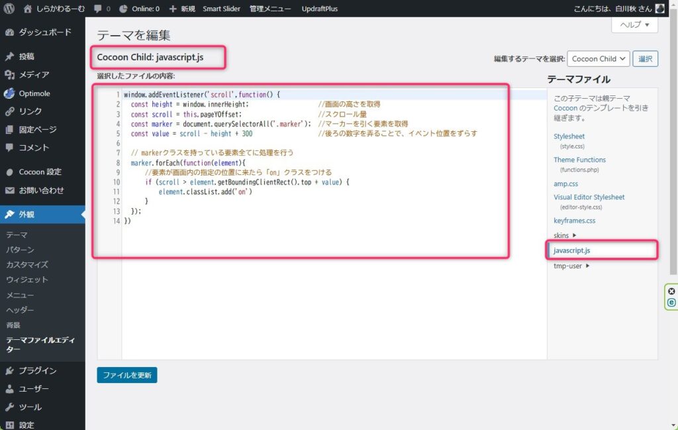
Task: Expand the skins folder
Action: point(565,235)
